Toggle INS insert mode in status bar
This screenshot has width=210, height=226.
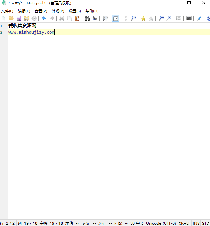pos(196,223)
